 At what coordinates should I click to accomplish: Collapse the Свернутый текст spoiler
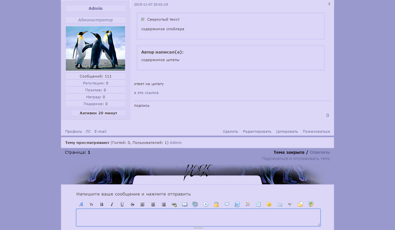[143, 19]
